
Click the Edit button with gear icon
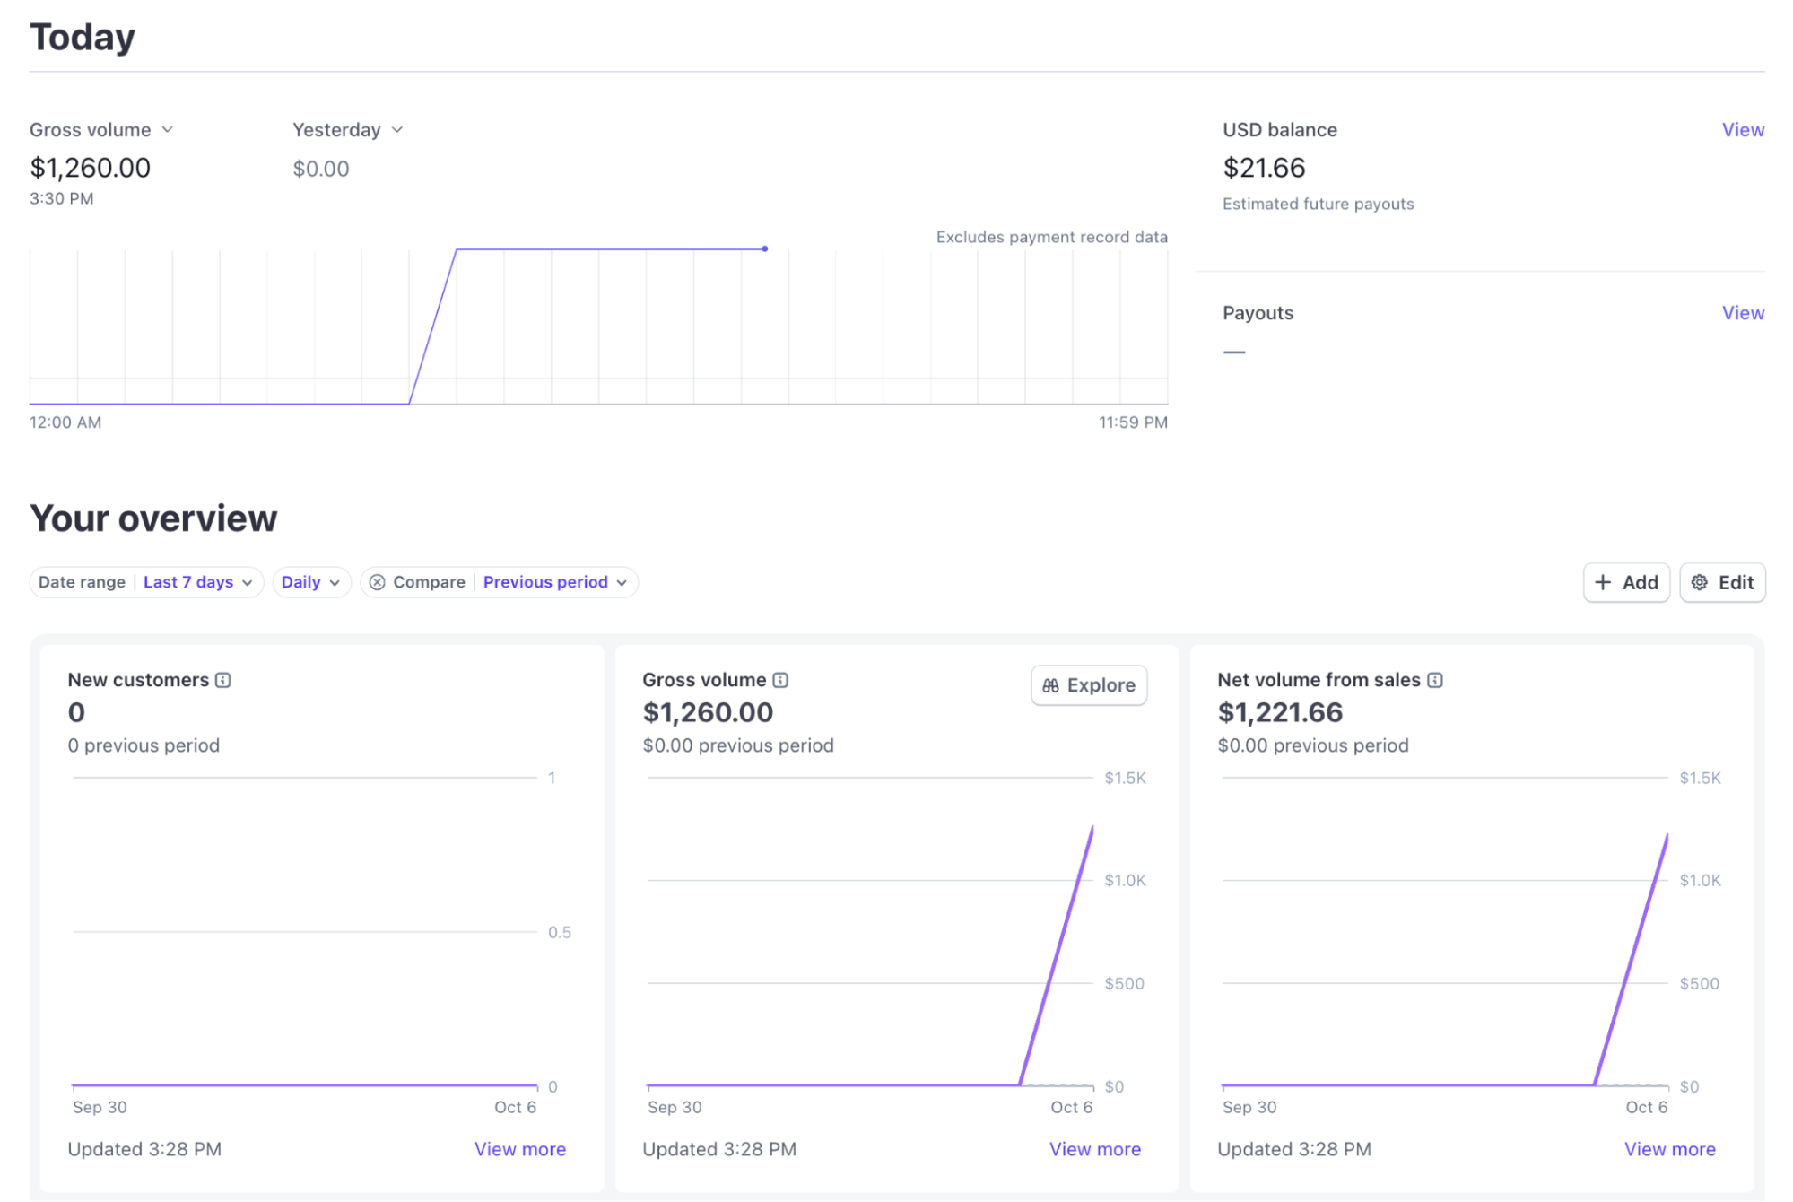click(x=1721, y=582)
